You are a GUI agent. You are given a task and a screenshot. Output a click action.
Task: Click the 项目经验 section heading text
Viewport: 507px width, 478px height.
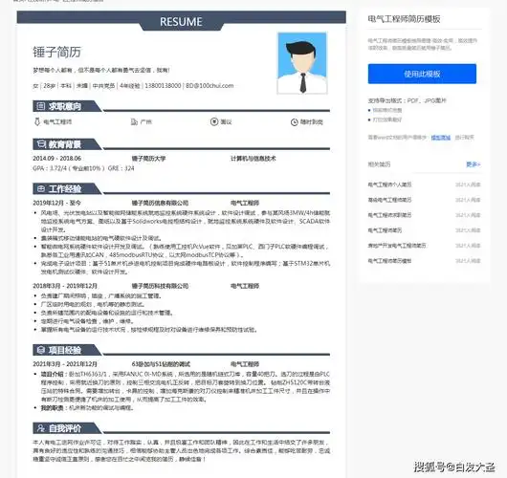tap(65, 350)
